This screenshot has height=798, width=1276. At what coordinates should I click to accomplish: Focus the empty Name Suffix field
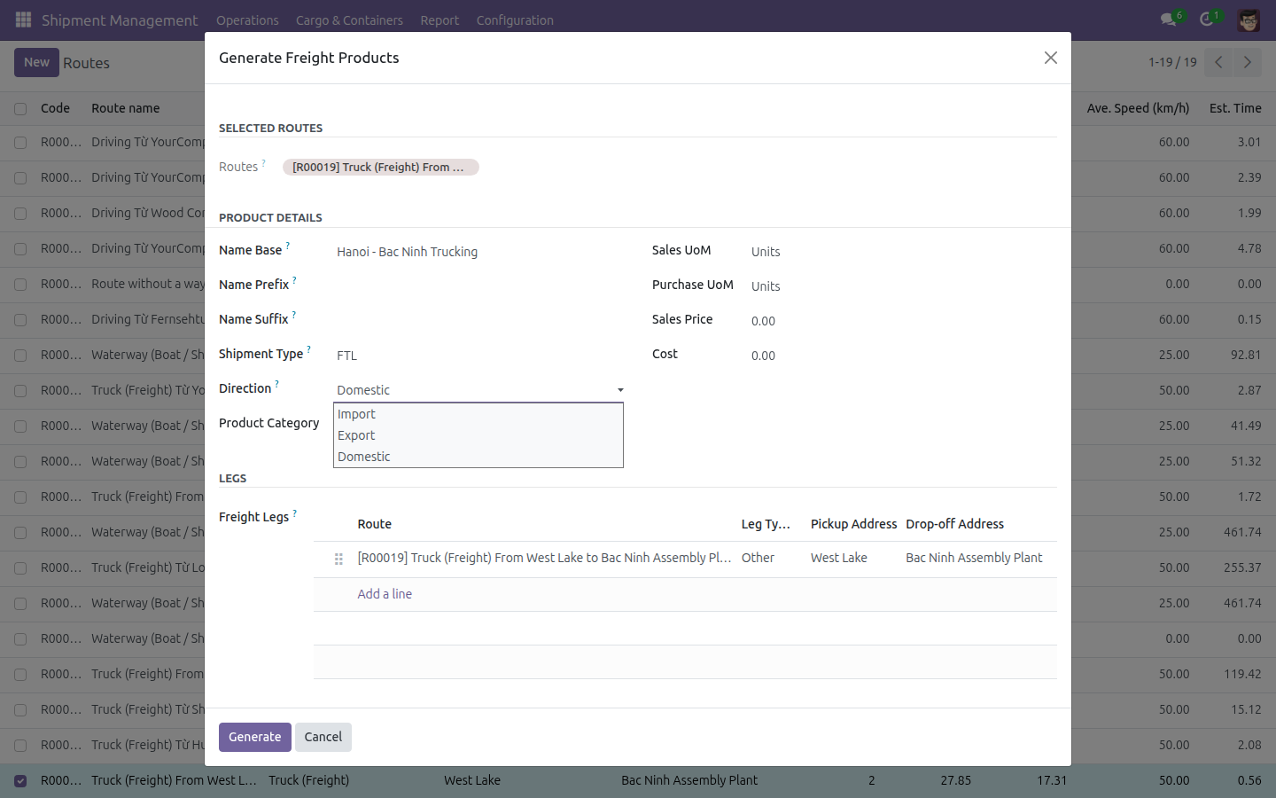pos(478,321)
